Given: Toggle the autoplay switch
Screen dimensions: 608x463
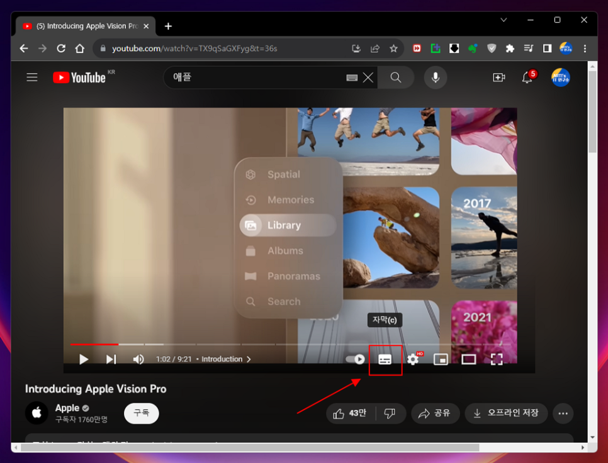Looking at the screenshot, I should point(356,359).
